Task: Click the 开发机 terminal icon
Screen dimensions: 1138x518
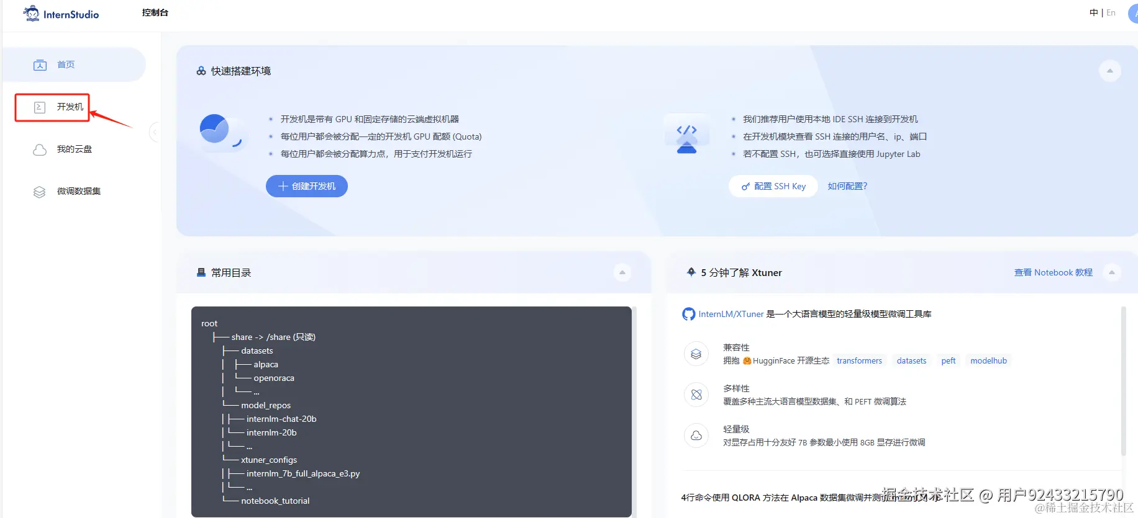Action: (40, 107)
